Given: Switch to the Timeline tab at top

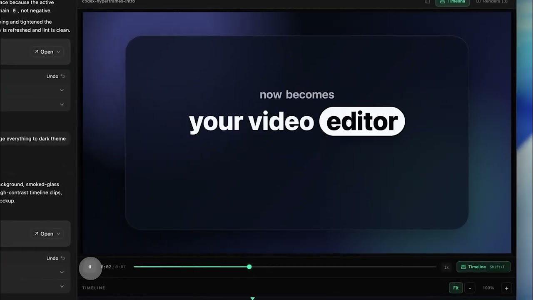Looking at the screenshot, I should (452, 2).
